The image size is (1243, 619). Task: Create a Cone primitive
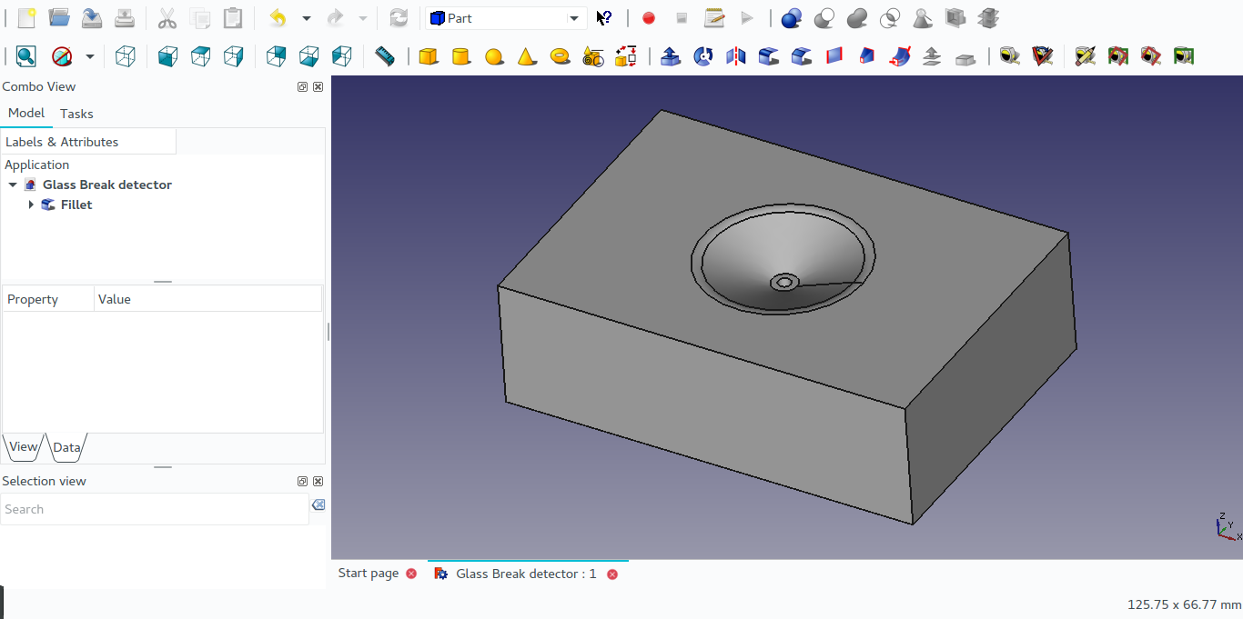(527, 56)
